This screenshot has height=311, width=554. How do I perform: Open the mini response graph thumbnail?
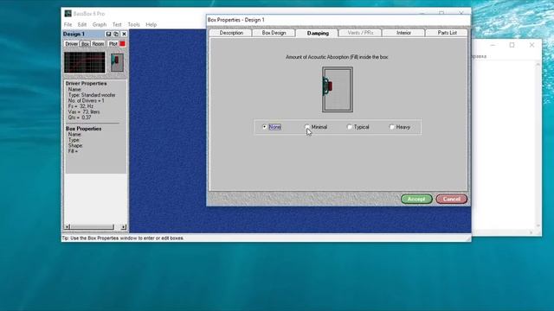[x=85, y=62]
